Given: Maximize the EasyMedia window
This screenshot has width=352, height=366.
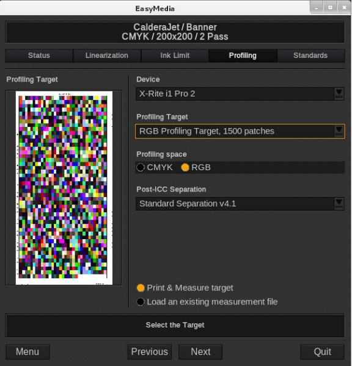Looking at the screenshot, I should point(330,8).
